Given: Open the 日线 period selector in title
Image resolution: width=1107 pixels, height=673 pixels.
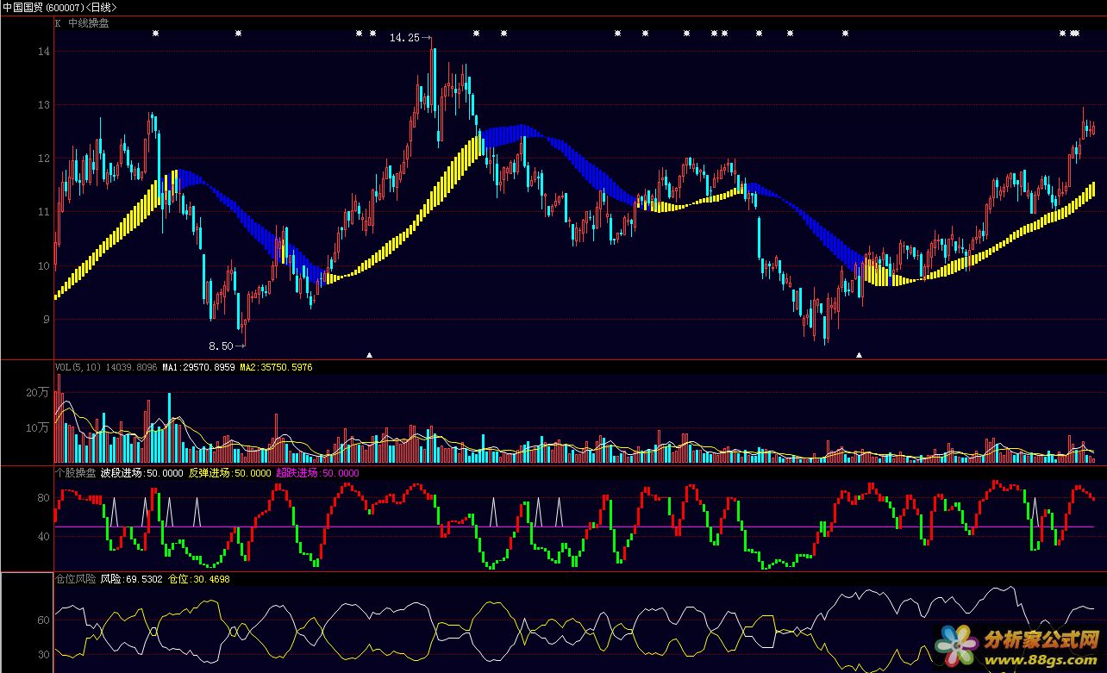Looking at the screenshot, I should click(100, 7).
